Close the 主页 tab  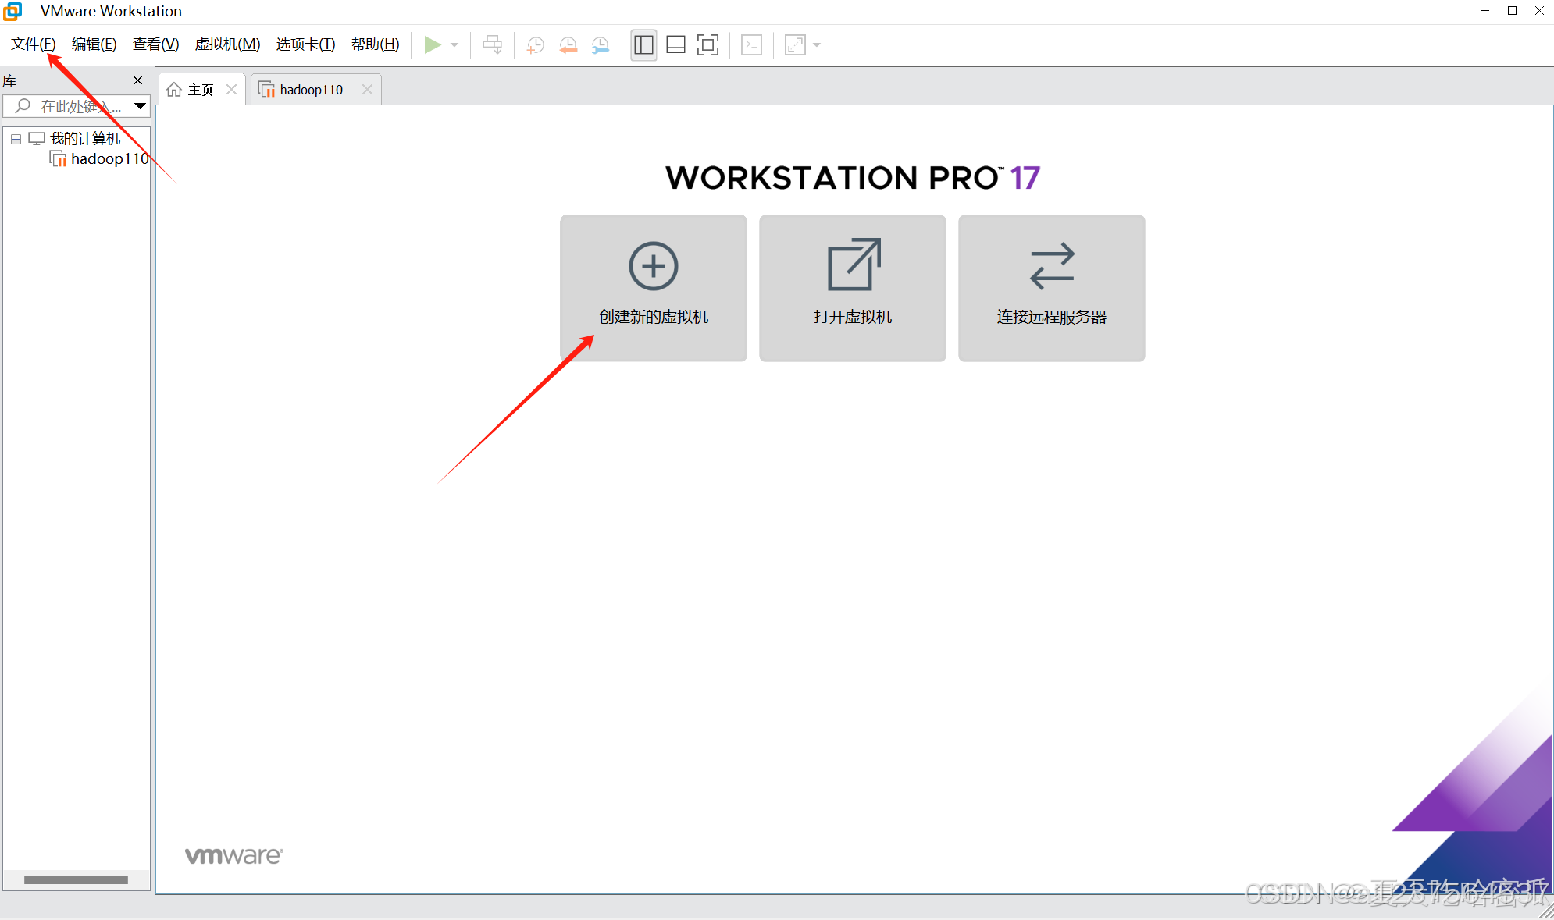231,90
